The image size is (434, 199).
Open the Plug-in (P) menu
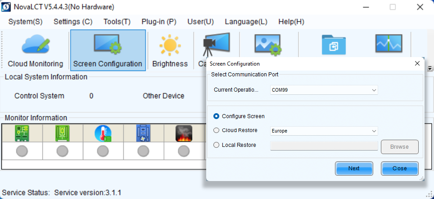pos(158,22)
